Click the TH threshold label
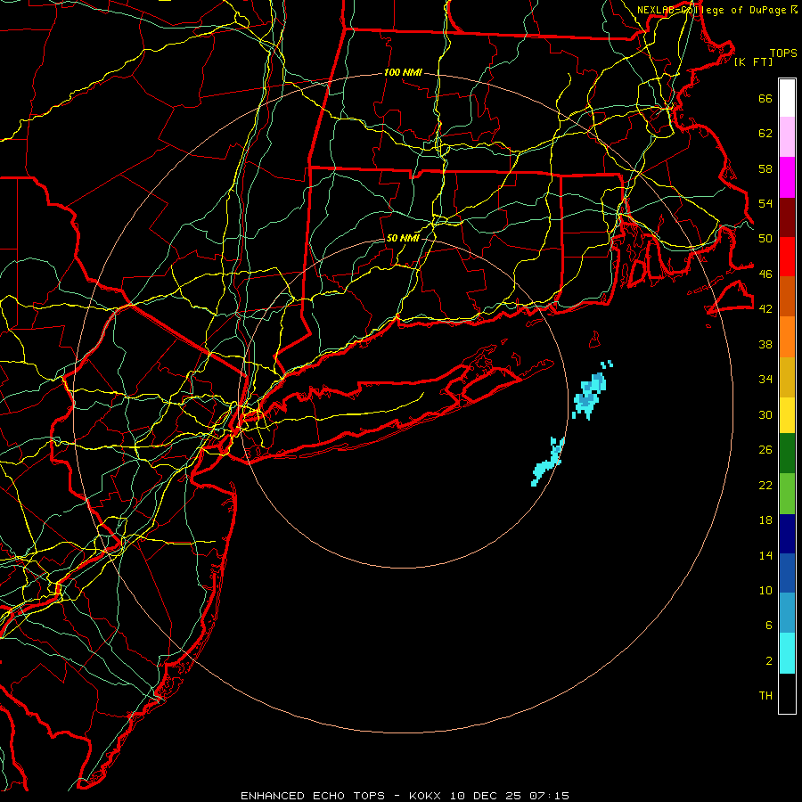802x802 pixels. pos(765,695)
